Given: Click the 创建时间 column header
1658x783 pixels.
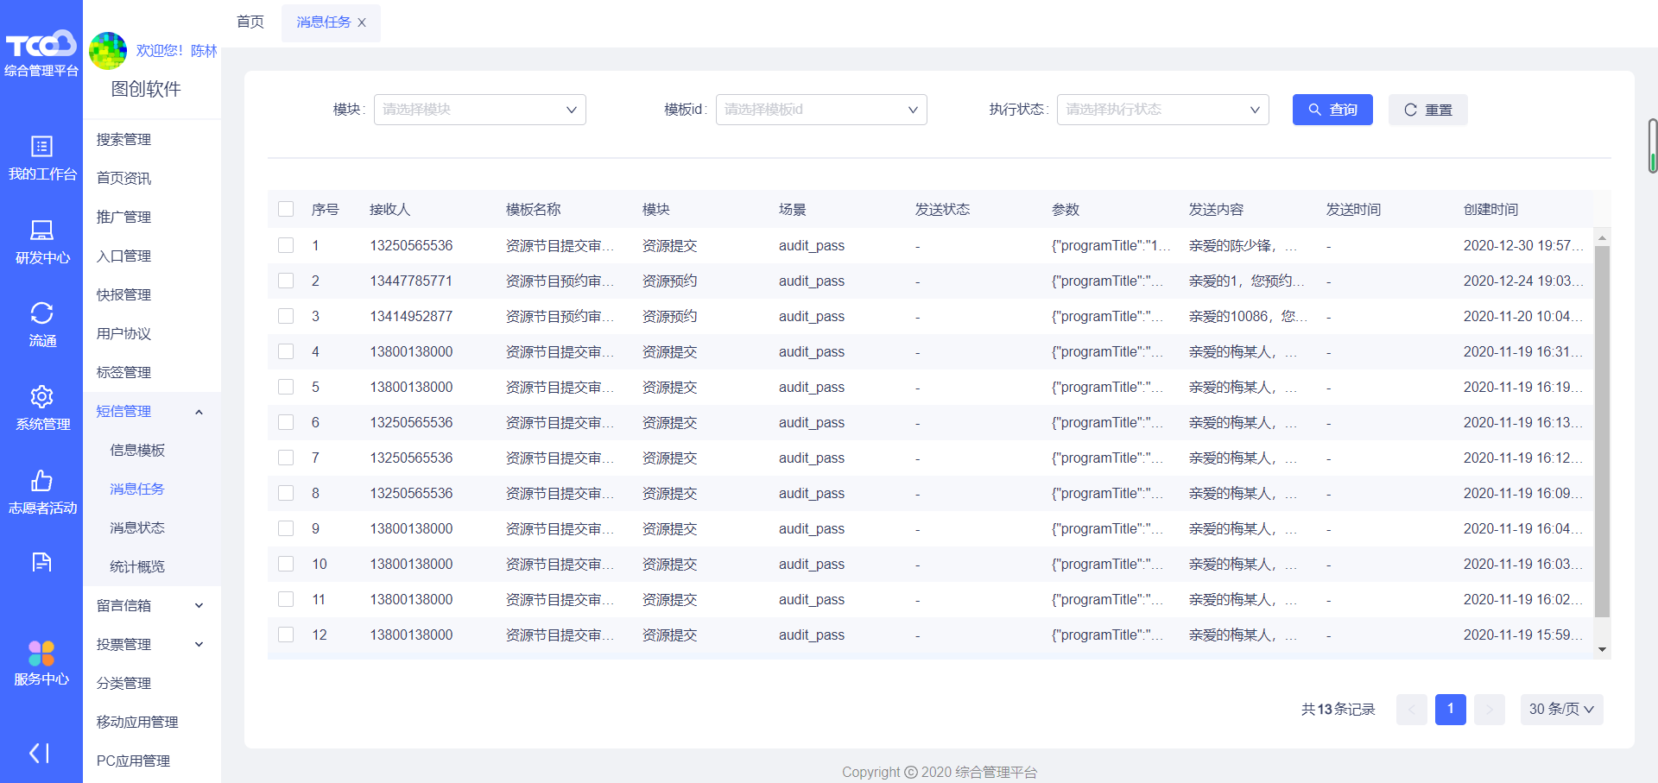Looking at the screenshot, I should (x=1490, y=209).
